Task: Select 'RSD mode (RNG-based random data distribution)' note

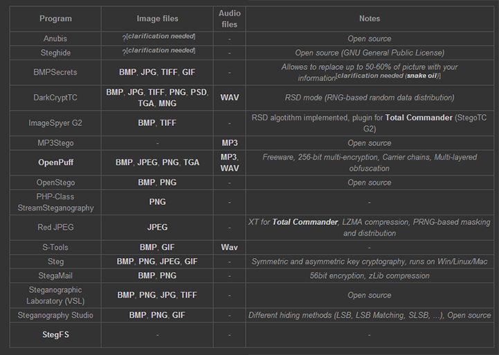Action: click(370, 98)
